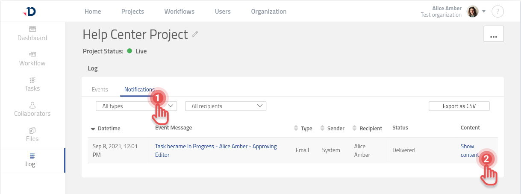Open Files section in sidebar
Viewport: 521px width, 194px height.
click(32, 135)
